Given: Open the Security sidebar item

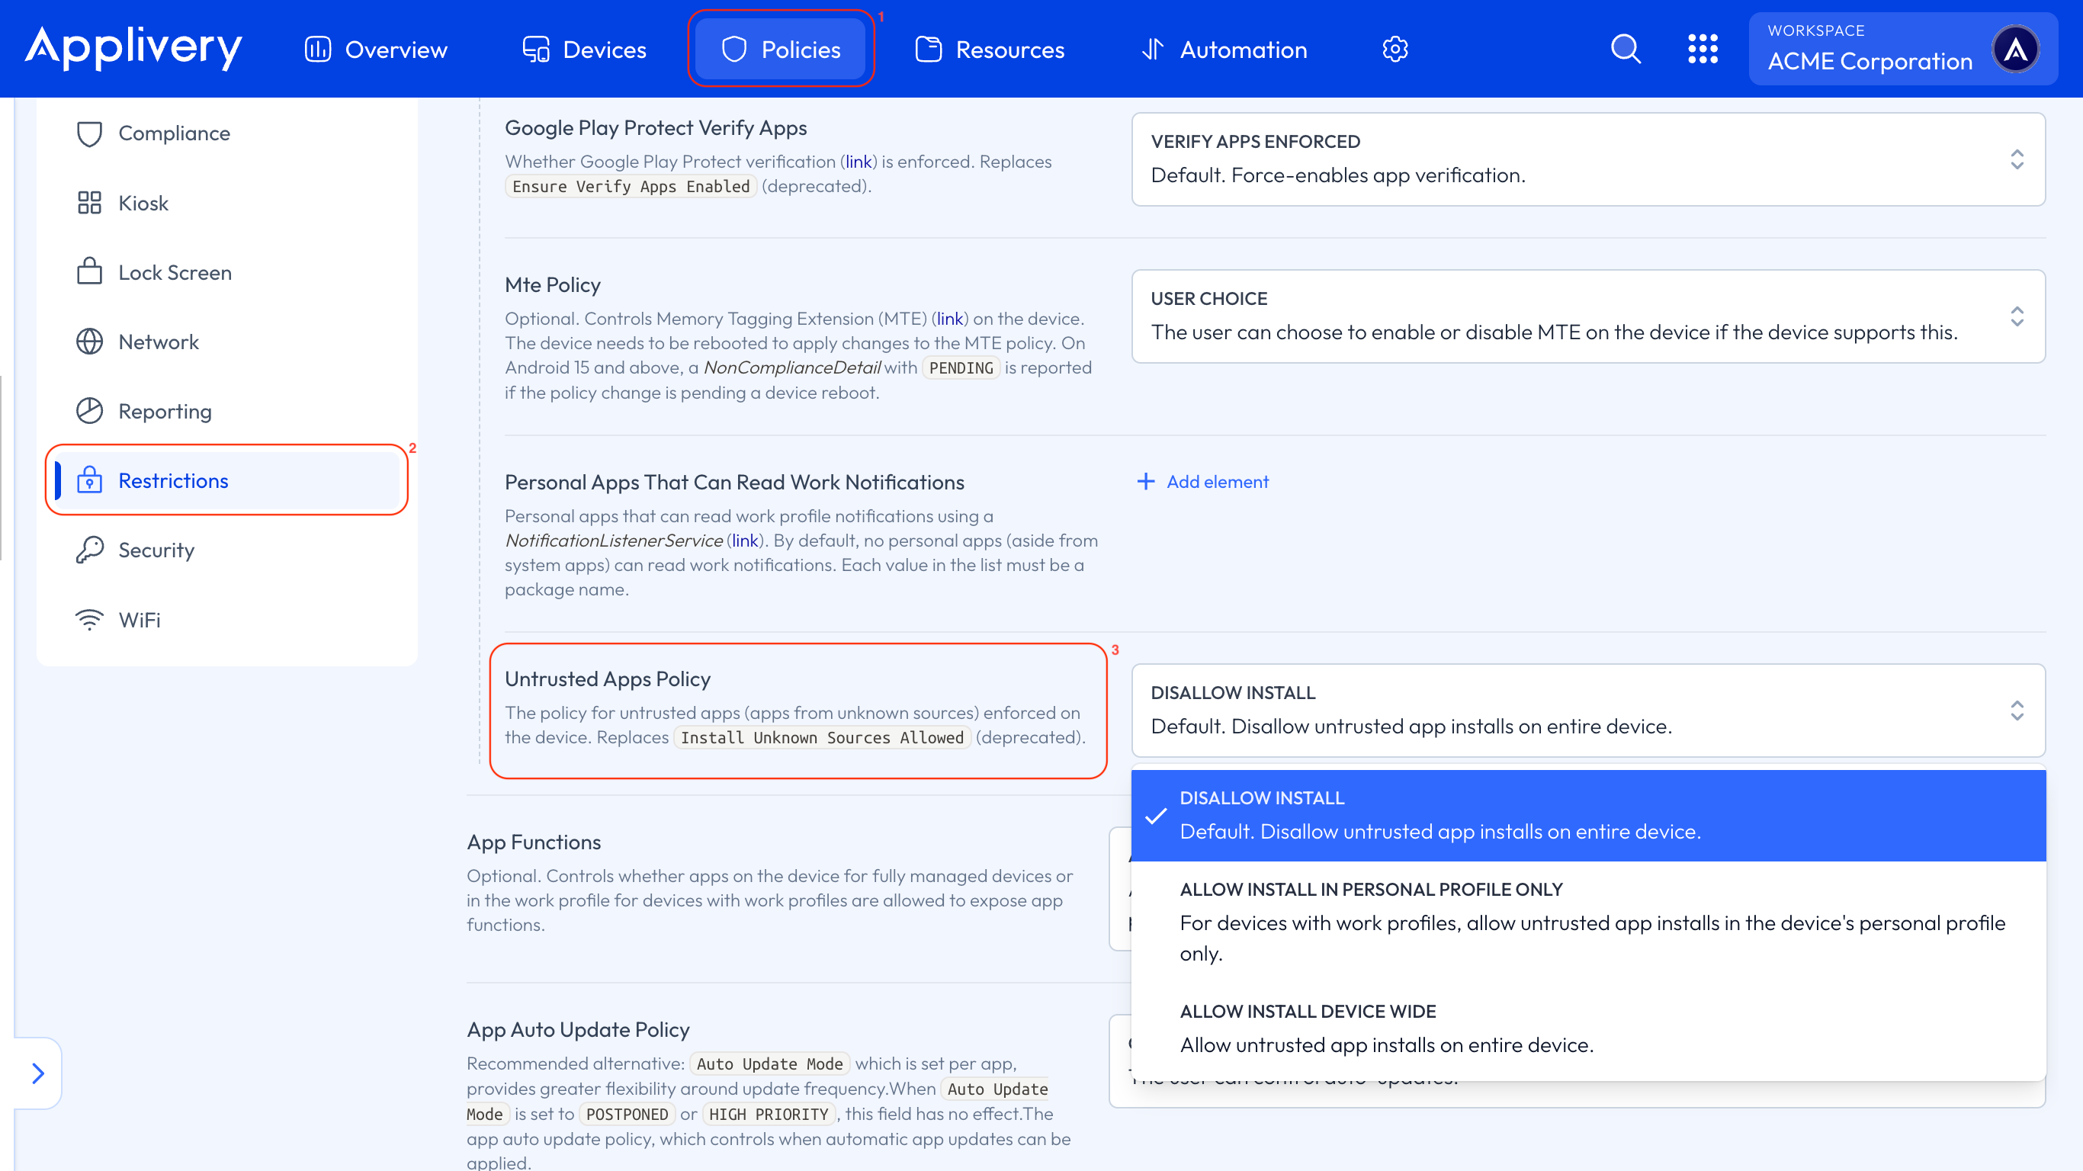Looking at the screenshot, I should click(156, 550).
